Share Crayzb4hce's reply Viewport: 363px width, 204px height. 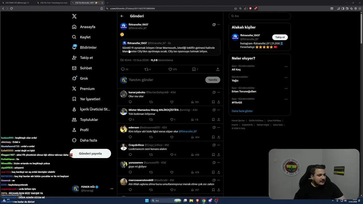pyautogui.click(x=219, y=155)
